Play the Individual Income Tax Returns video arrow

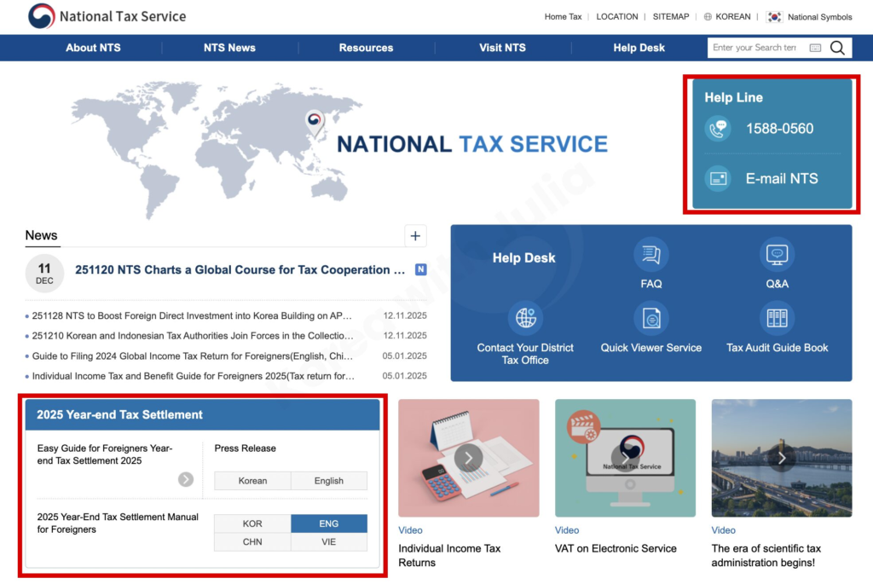(x=468, y=458)
